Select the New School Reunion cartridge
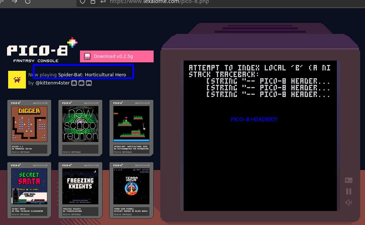Image resolution: width=365 pixels, height=225 pixels. tap(80, 128)
